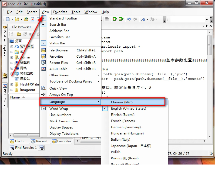The image size is (215, 171).
Task: Open the Open file dropdown arrow
Action: pos(21,19)
